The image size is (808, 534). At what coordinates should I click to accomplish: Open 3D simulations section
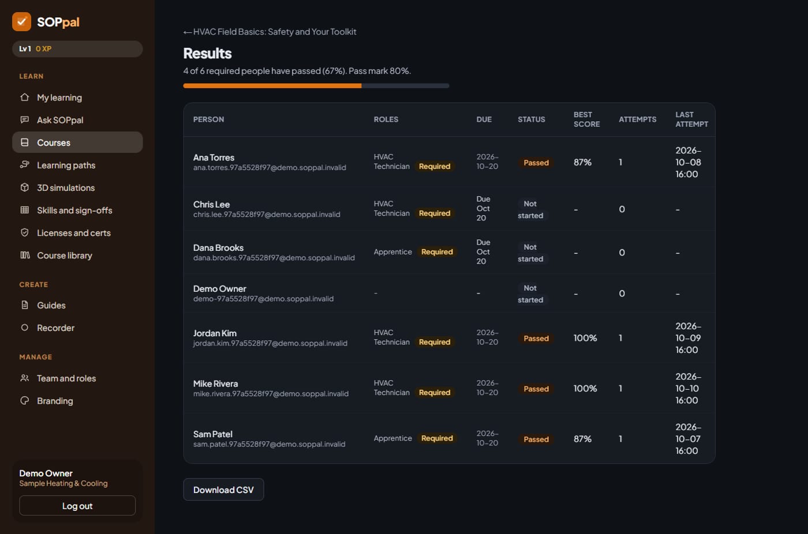(x=77, y=187)
